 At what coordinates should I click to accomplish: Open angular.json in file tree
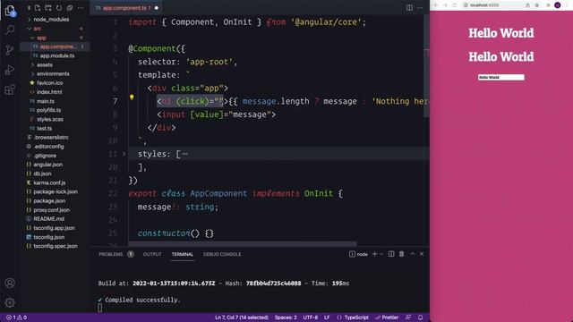point(47,165)
